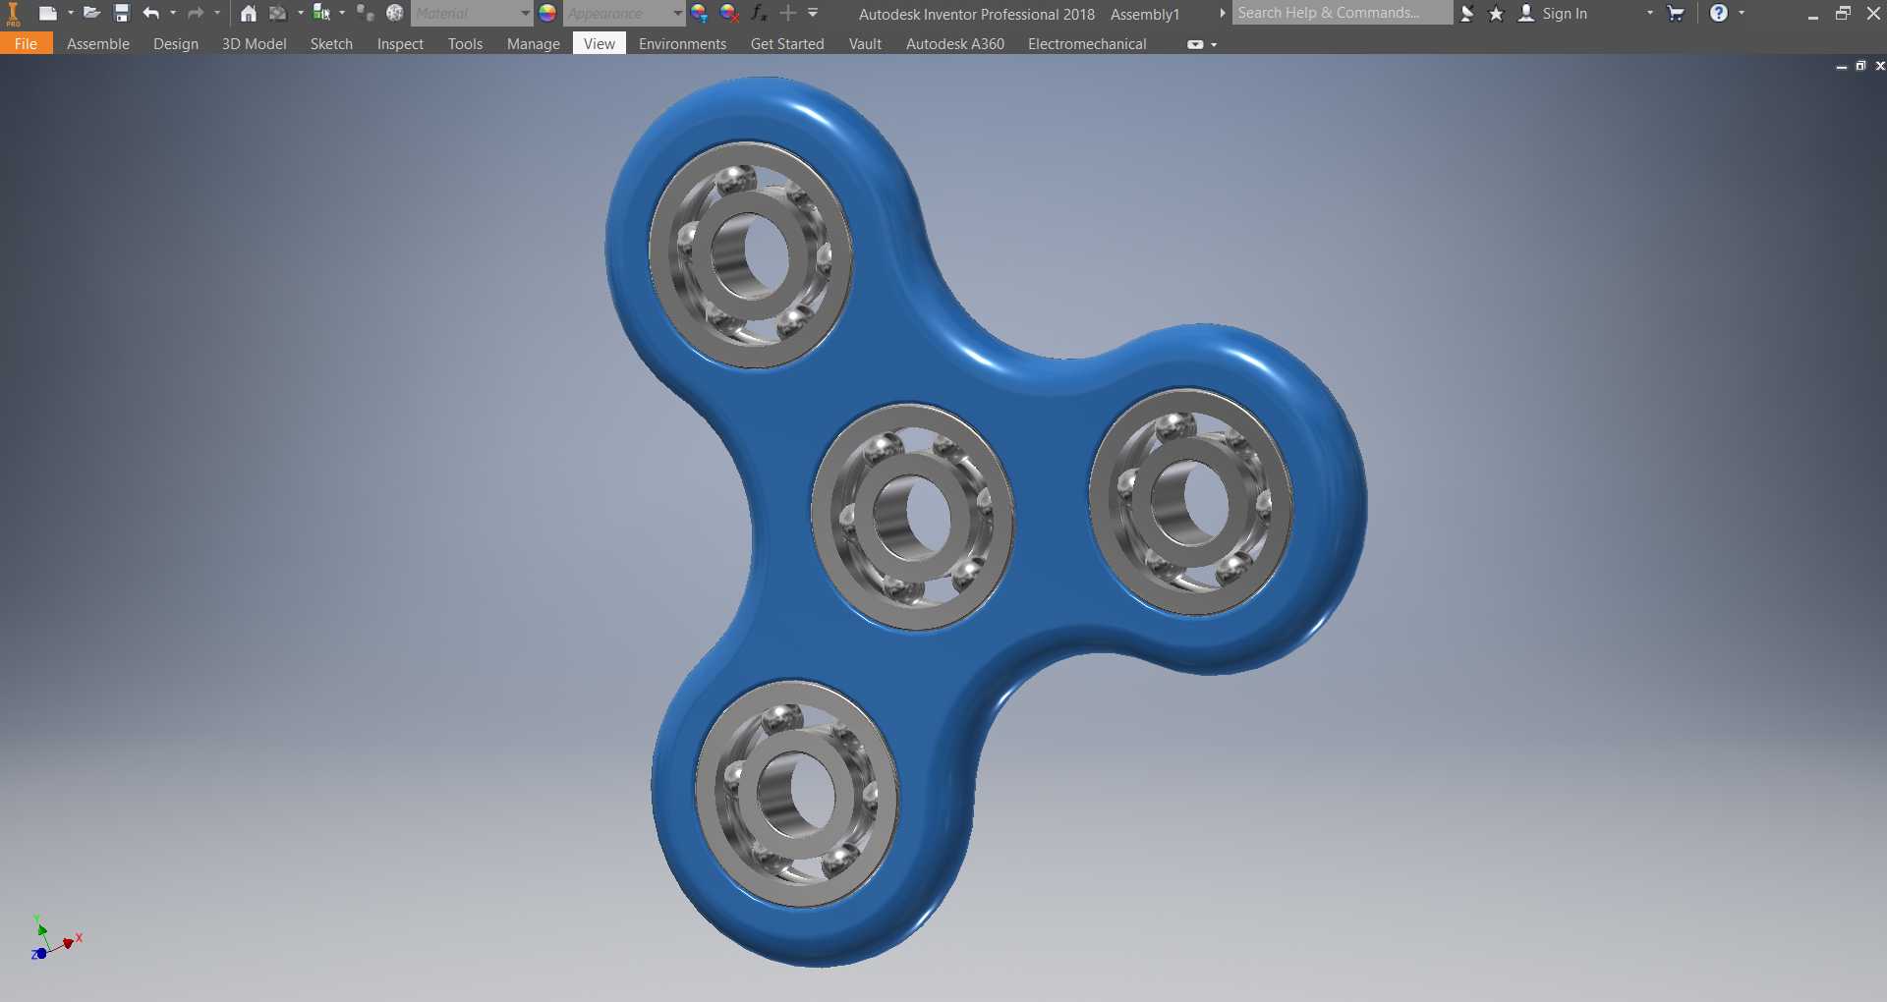
Task: Switch to the 3D Model tab
Action: click(255, 43)
